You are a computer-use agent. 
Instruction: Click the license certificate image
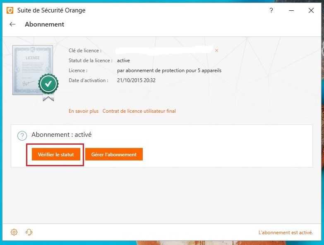point(35,73)
